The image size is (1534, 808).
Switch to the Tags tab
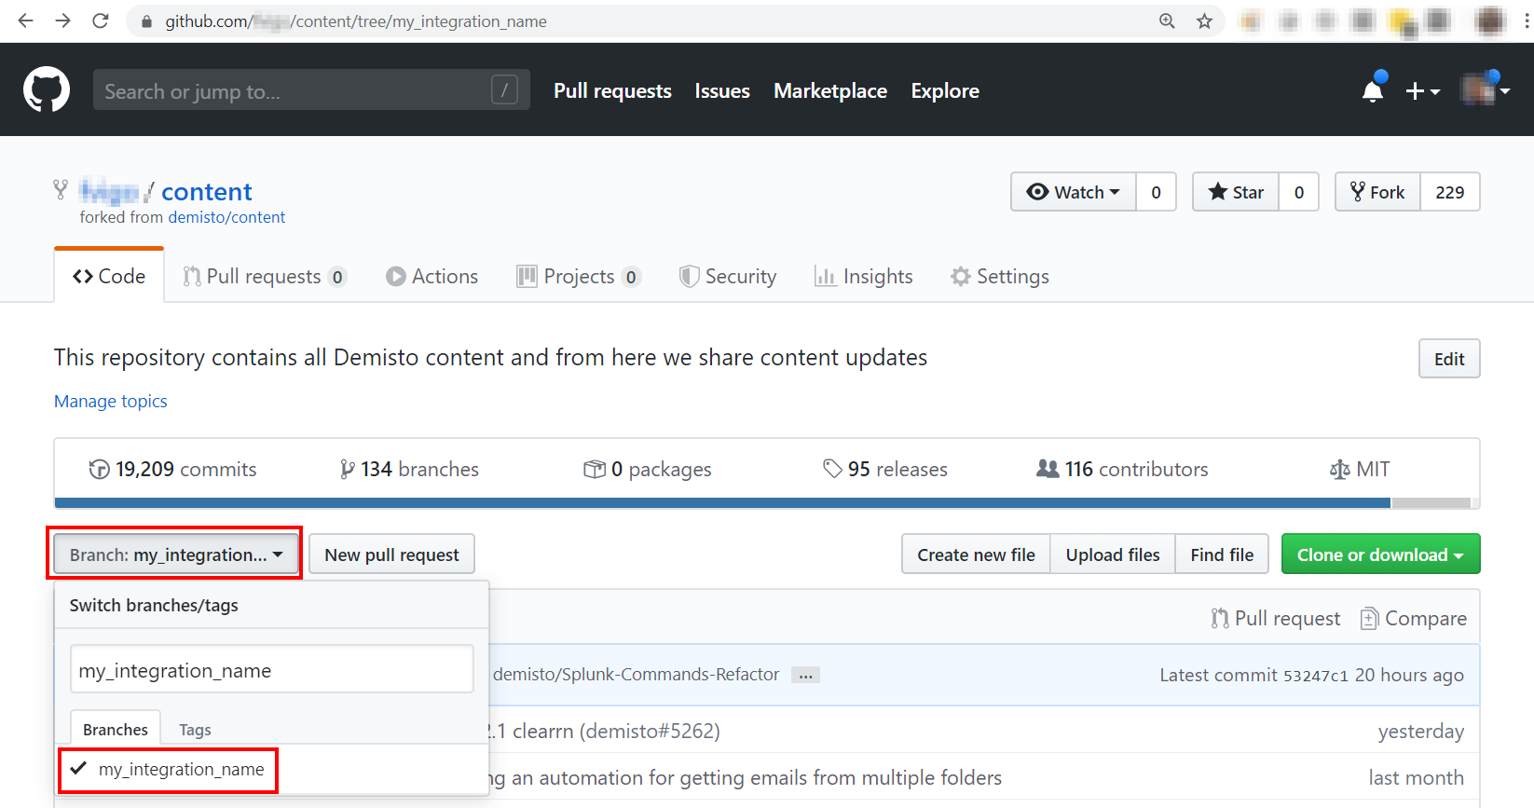pos(195,730)
